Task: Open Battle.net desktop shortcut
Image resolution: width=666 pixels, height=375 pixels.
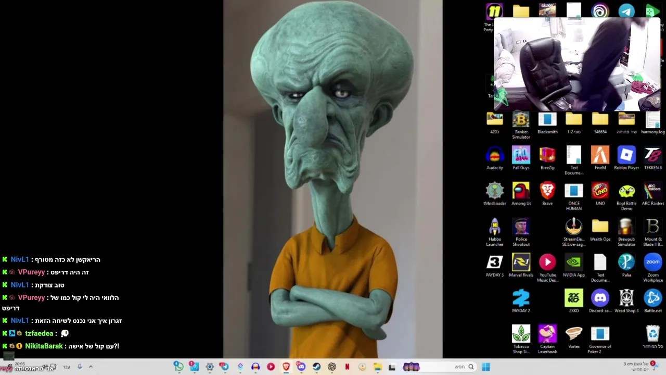Action: click(x=653, y=301)
